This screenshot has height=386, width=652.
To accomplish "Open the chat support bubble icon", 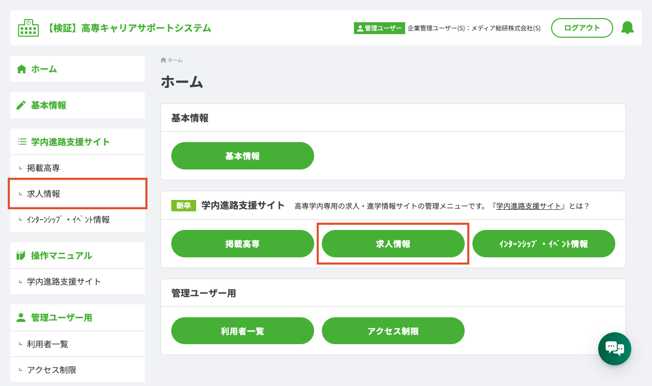I will click(615, 349).
